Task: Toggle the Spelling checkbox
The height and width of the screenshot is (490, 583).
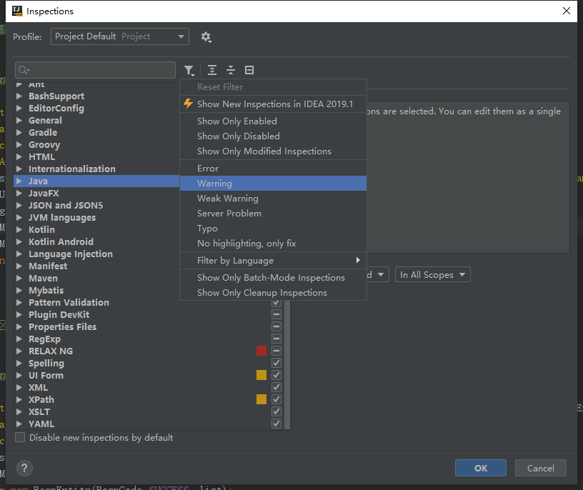Action: 276,364
